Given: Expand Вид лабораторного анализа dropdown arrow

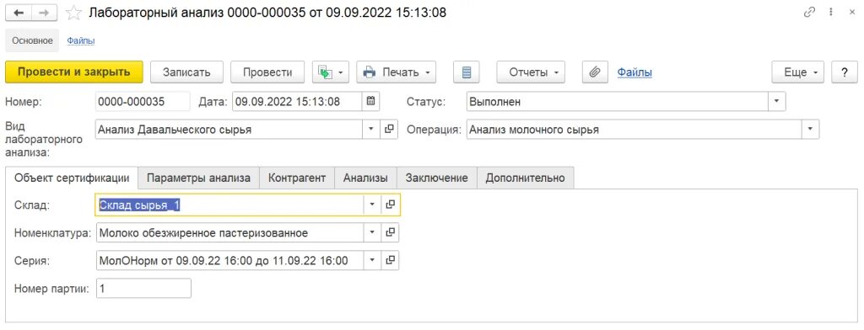Looking at the screenshot, I should tap(371, 130).
